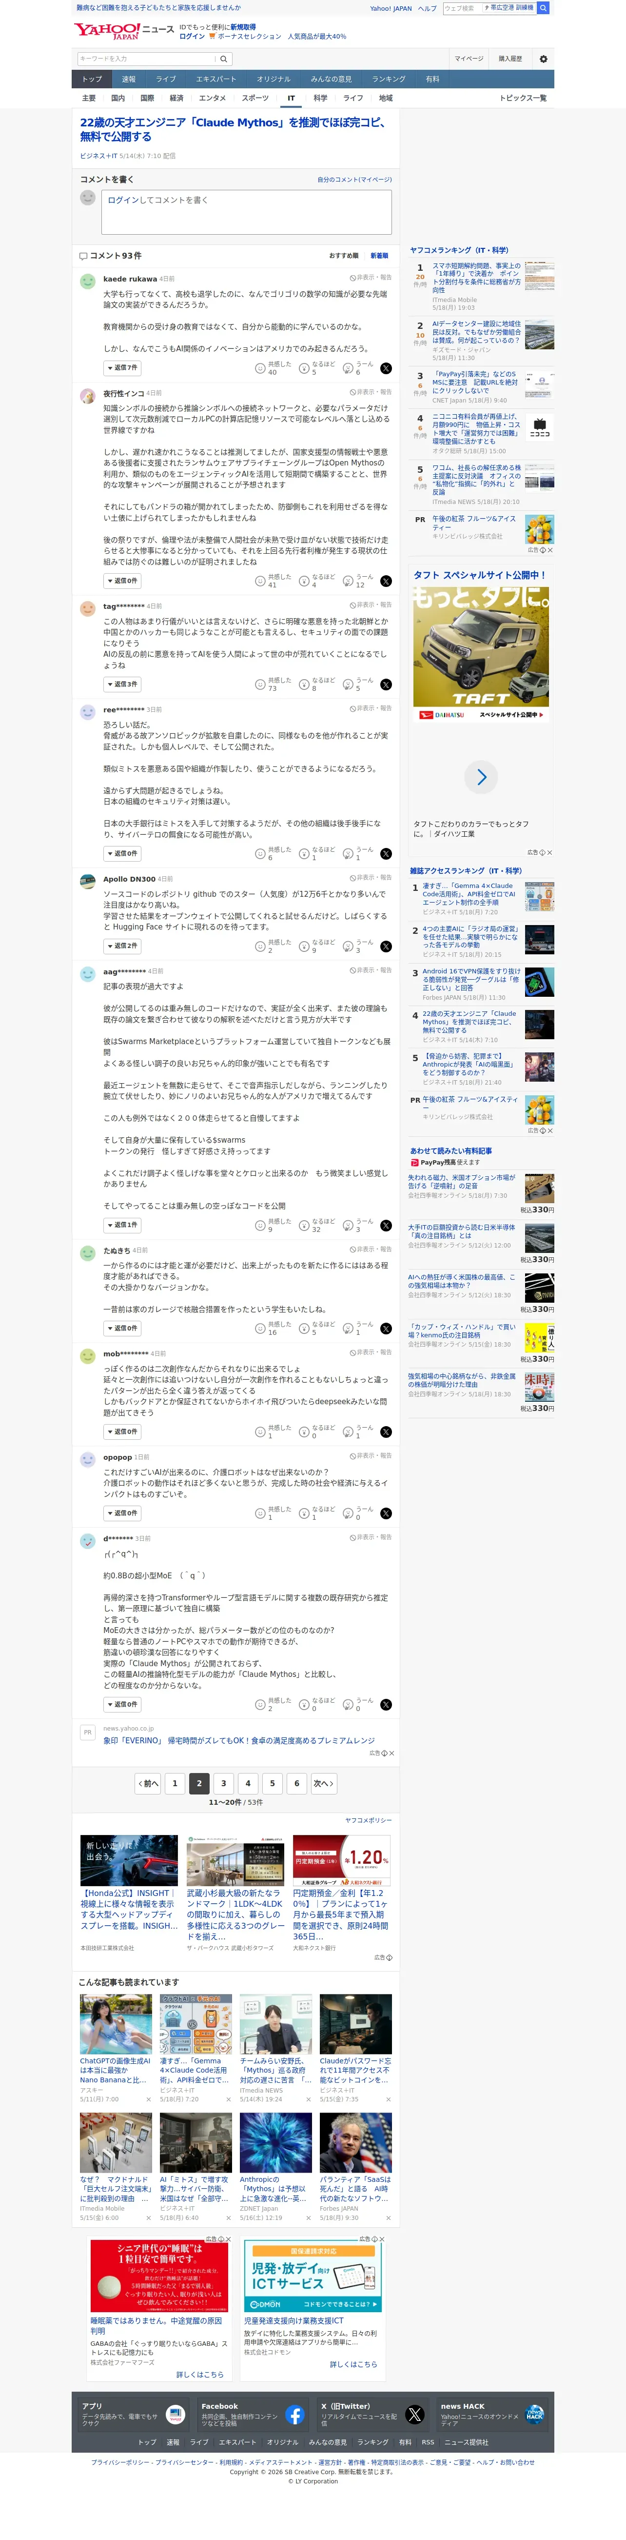Open トピックス一覧 link
Image resolution: width=626 pixels, height=2540 pixels.
point(523,99)
